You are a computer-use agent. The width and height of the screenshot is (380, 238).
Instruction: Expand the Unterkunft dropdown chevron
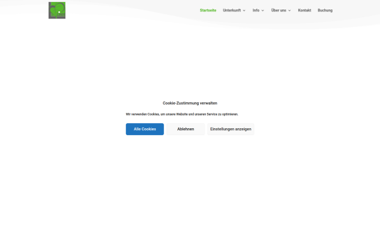244,10
